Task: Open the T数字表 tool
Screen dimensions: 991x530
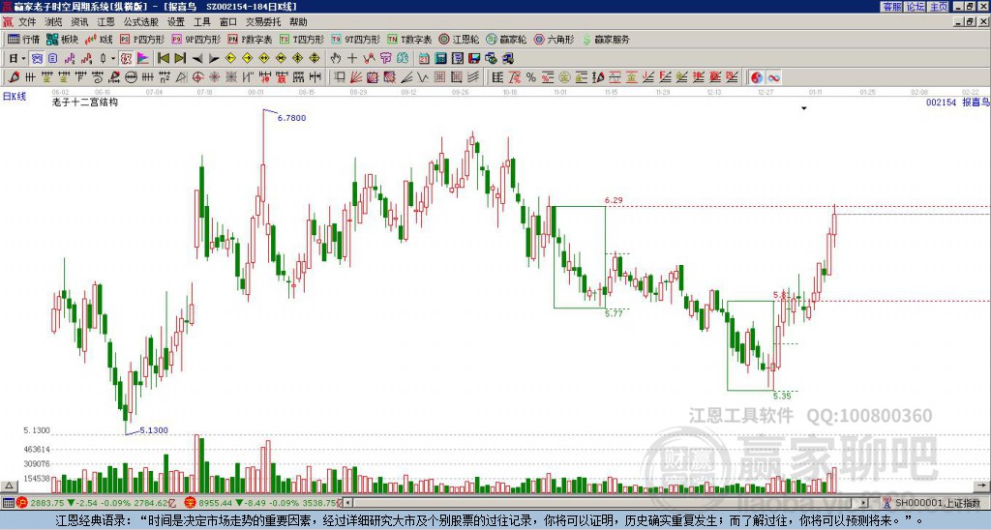Action: 409,39
